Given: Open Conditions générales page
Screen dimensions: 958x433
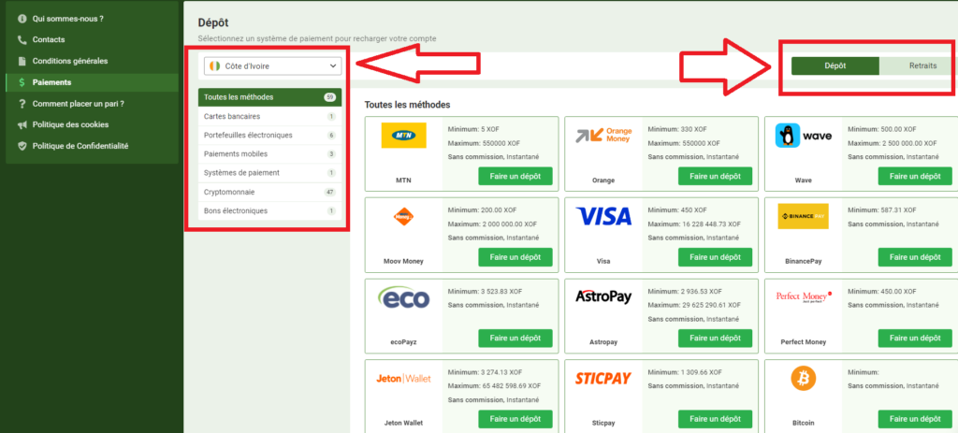Looking at the screenshot, I should coord(69,61).
